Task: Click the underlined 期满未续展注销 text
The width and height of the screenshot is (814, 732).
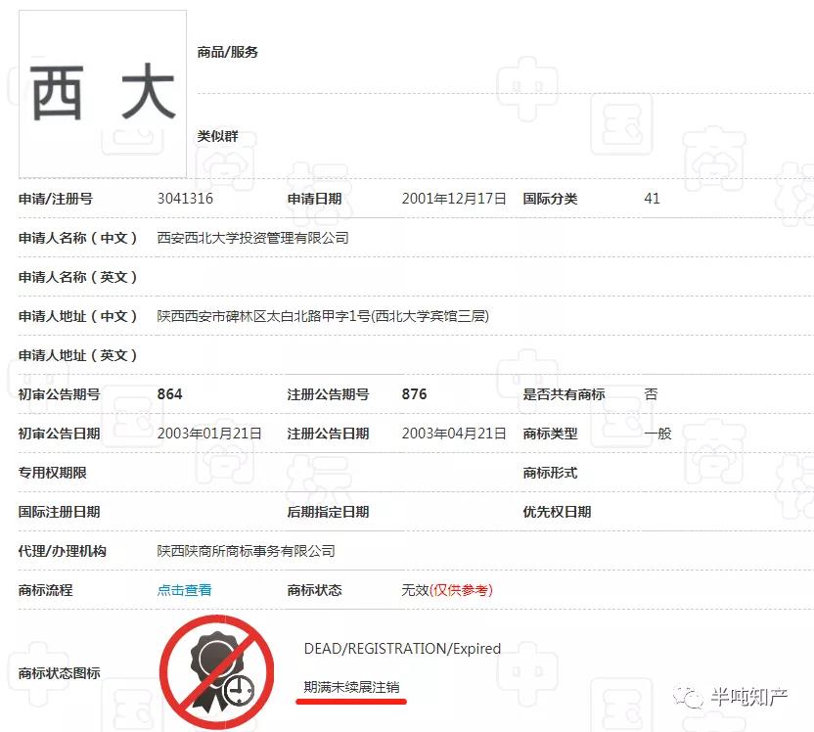Action: point(351,687)
